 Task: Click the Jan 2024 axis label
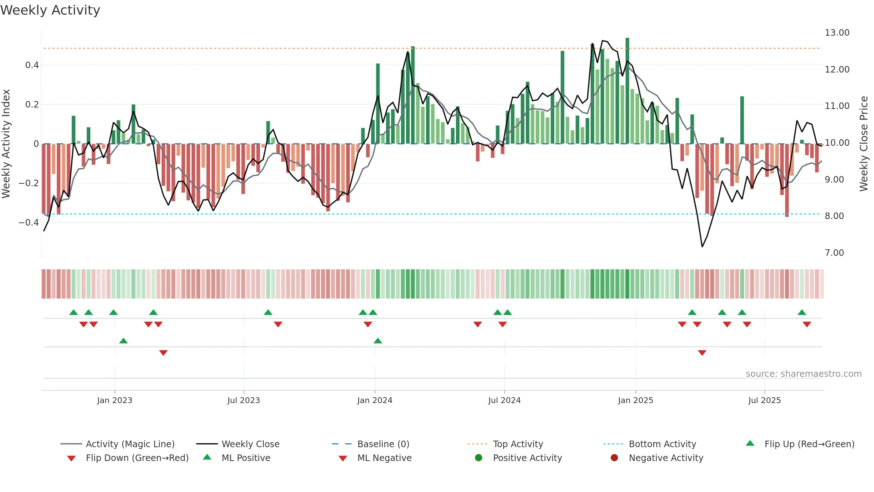tap(375, 401)
